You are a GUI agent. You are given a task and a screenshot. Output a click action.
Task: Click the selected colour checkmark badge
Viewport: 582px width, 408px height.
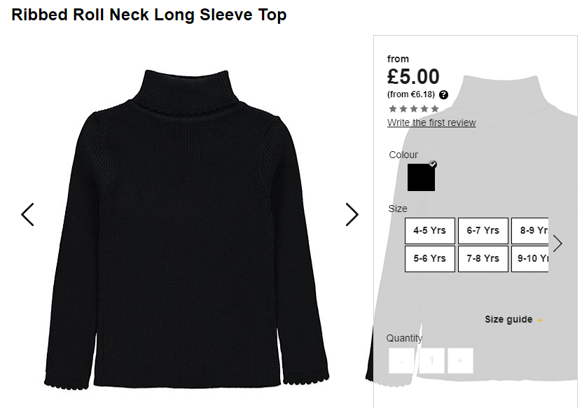[433, 164]
